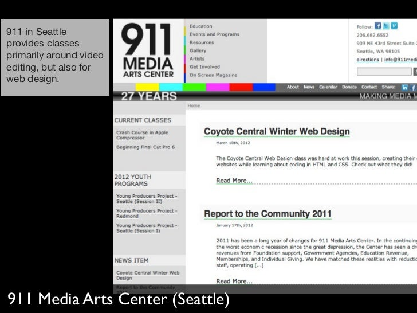The height and width of the screenshot is (313, 417).
Task: Open On Screen Magazine menu item
Action: (213, 75)
